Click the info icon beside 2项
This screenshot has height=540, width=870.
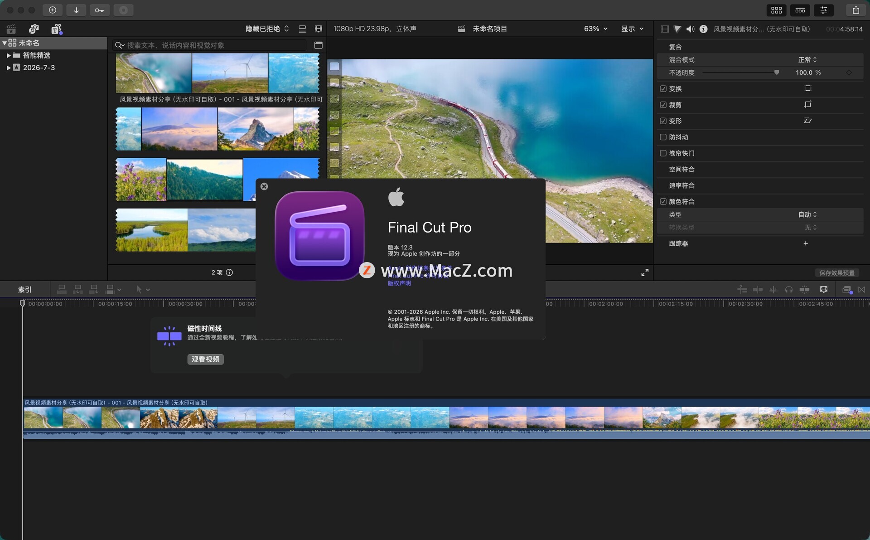pos(229,272)
